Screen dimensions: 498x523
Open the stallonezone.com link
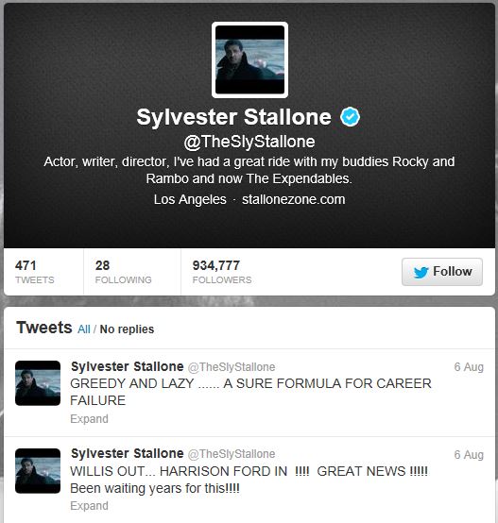[x=293, y=199]
